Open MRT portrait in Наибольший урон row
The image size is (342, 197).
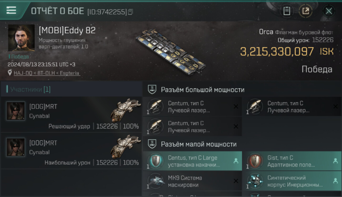coord(16,147)
